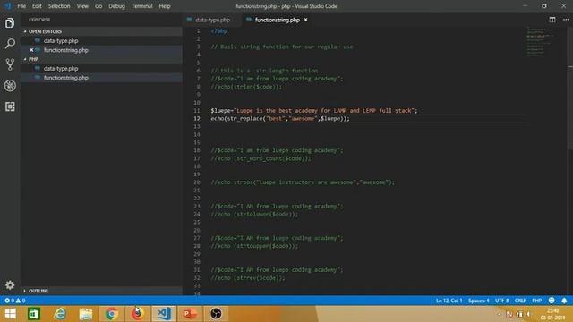This screenshot has height=322, width=573.
Task: Open Google Chrome from taskbar
Action: point(111,314)
